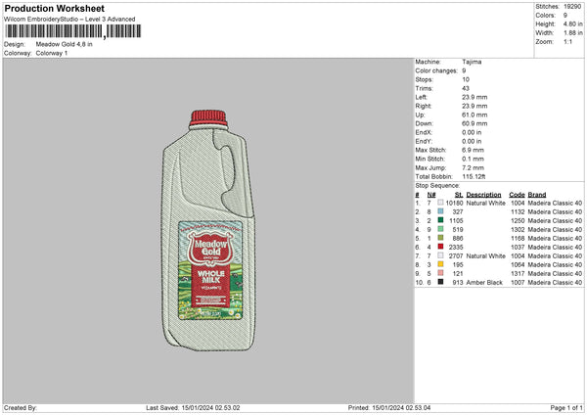Click the 'Description' column header

coord(483,195)
